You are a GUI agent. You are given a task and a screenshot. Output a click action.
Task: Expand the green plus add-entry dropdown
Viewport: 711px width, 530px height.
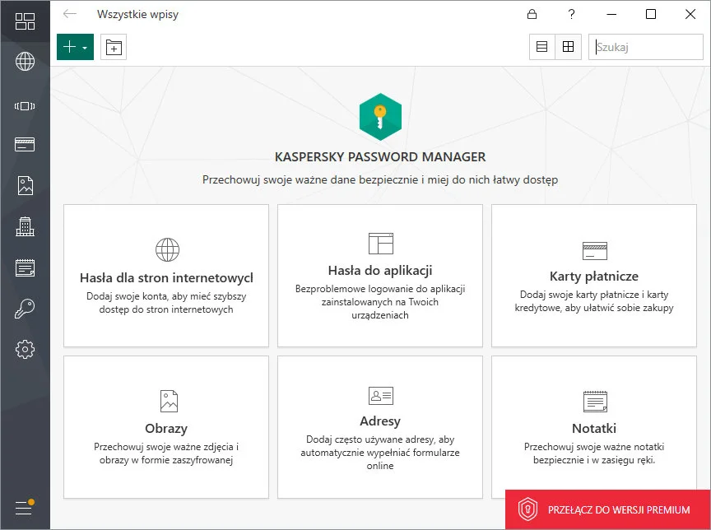click(x=75, y=47)
